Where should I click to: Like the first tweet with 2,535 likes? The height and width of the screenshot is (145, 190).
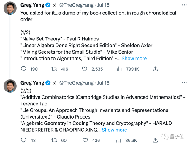[x=85, y=69]
